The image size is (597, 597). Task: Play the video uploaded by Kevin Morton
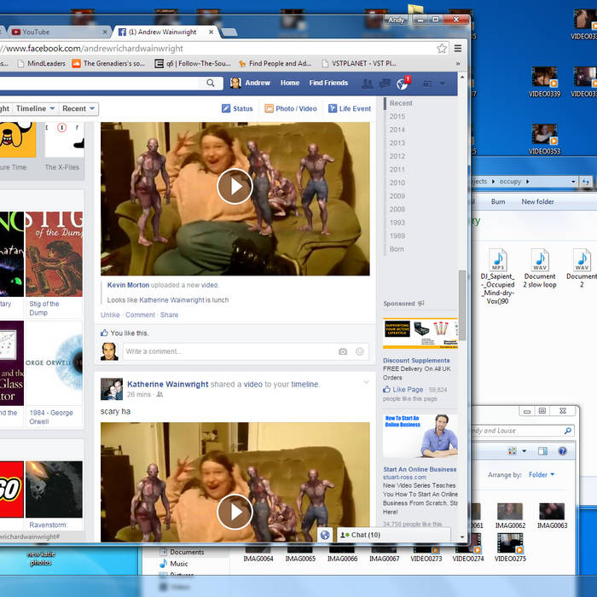click(235, 186)
